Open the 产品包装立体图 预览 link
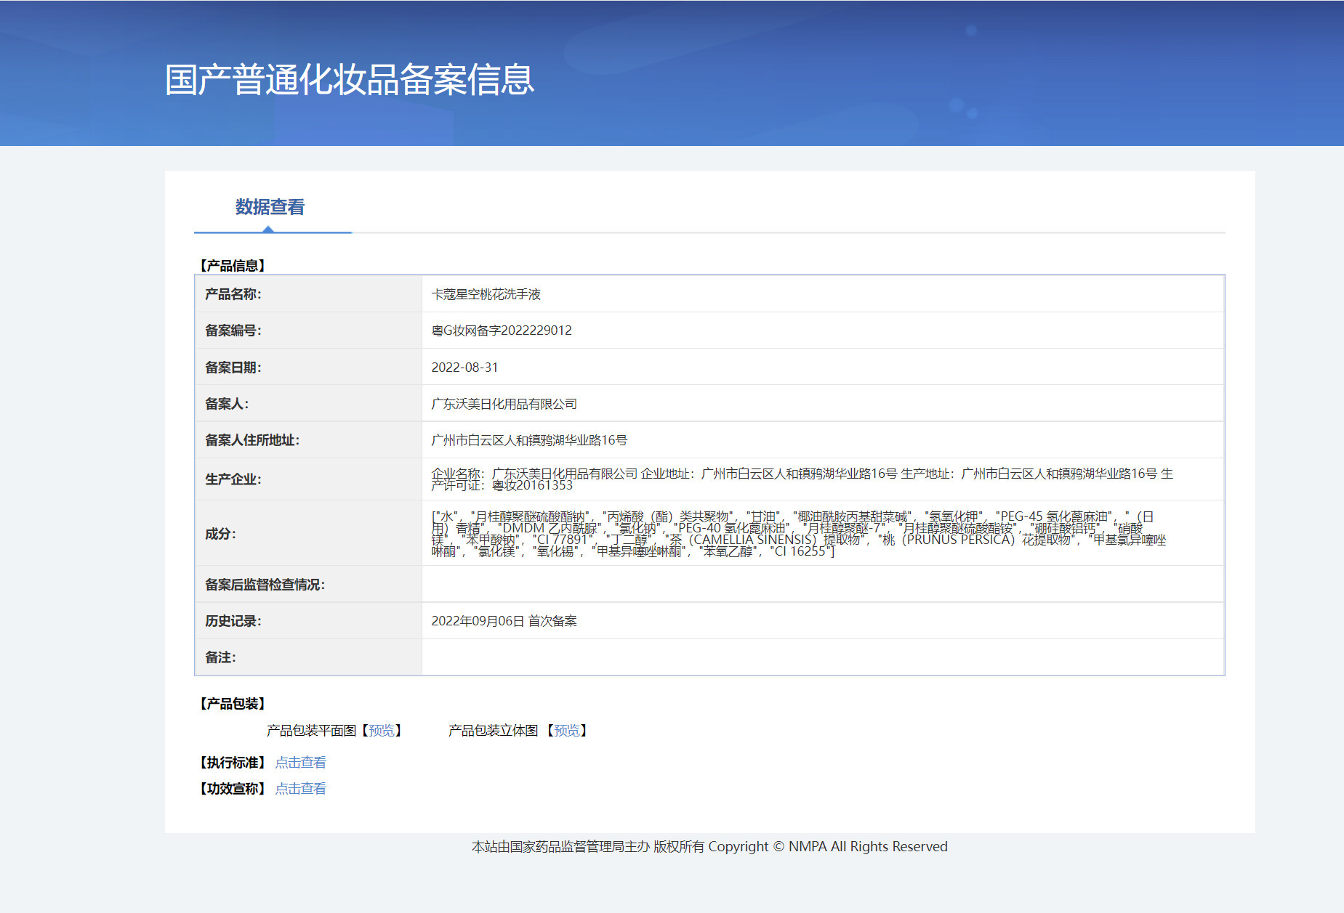The height and width of the screenshot is (913, 1344). [x=567, y=731]
